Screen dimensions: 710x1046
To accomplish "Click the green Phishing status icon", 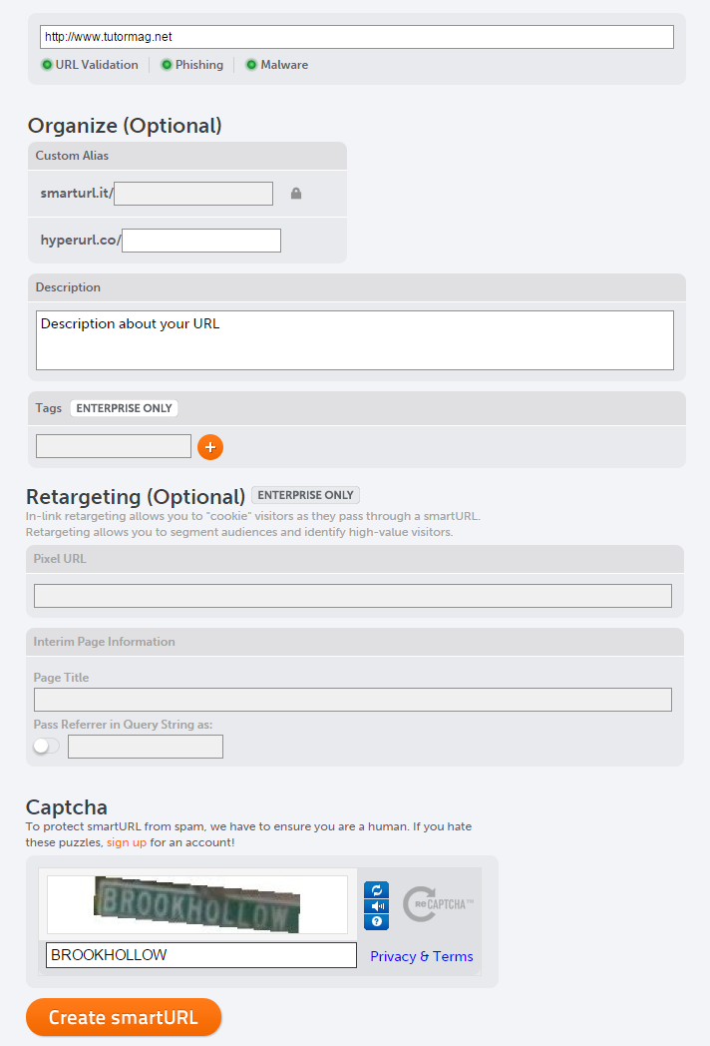I will click(x=168, y=65).
